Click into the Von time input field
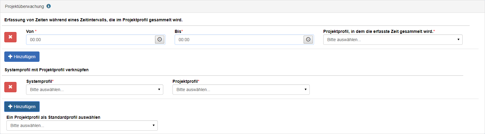 [x=91, y=40]
